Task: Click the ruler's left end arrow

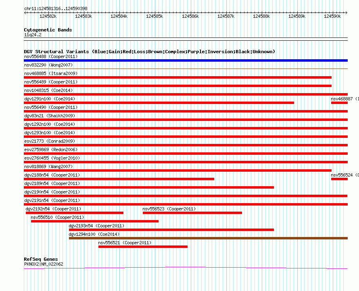Action: point(25,13)
